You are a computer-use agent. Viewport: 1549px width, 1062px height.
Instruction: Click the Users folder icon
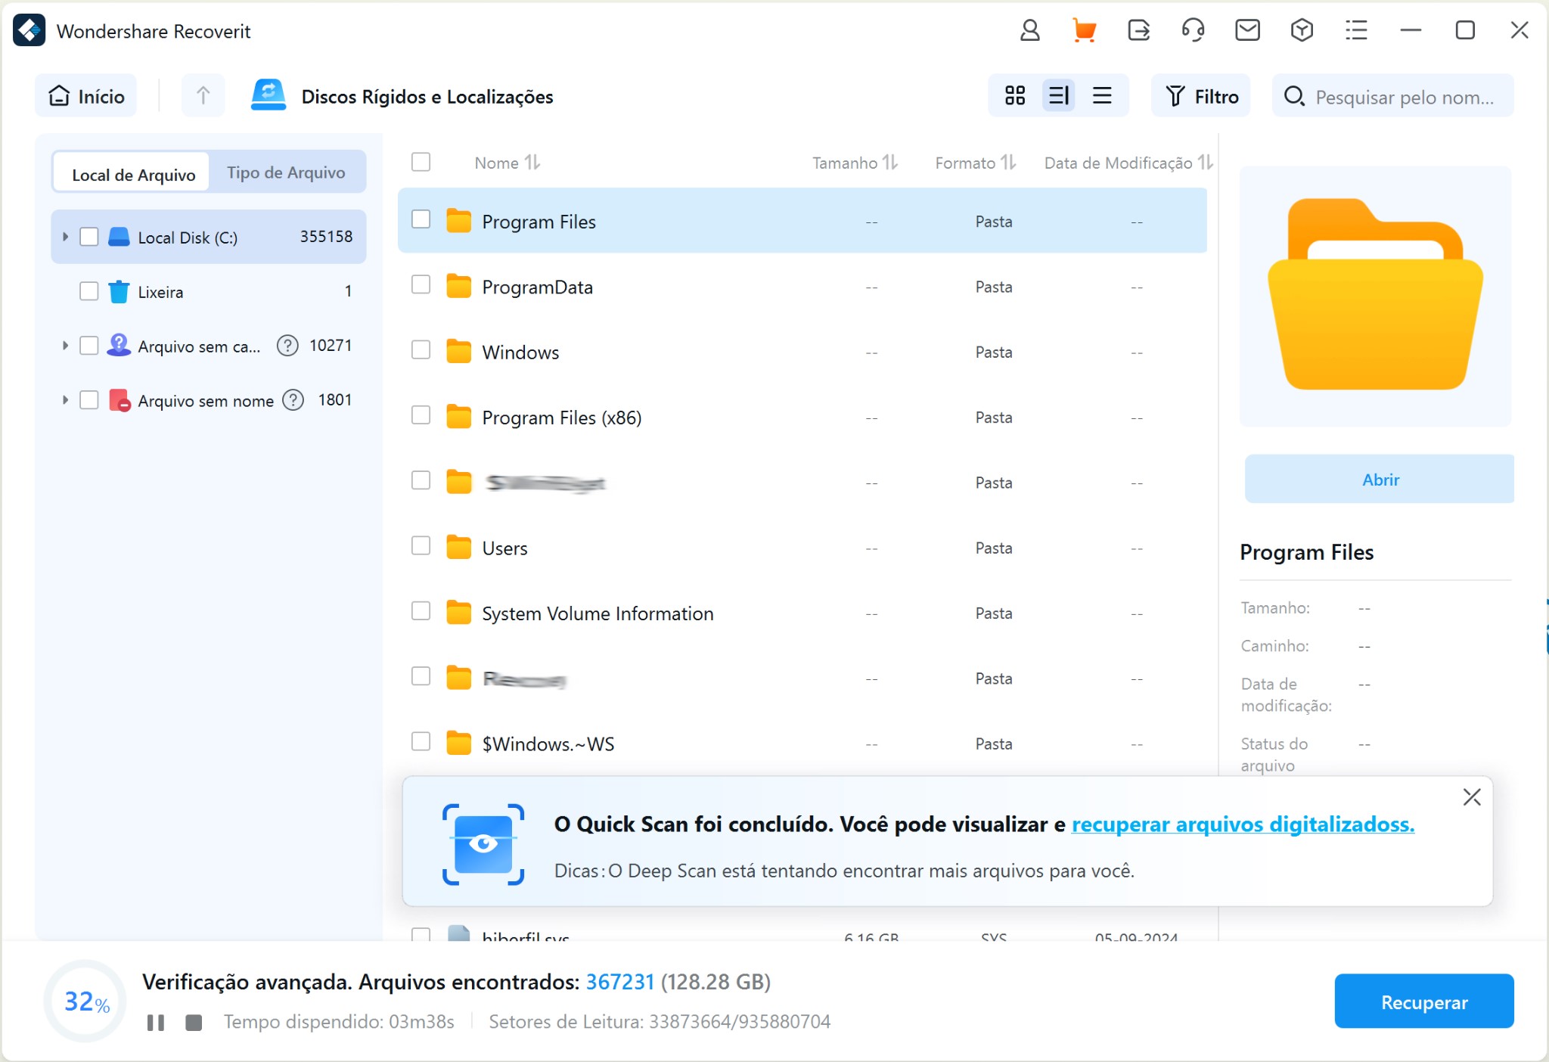point(458,548)
